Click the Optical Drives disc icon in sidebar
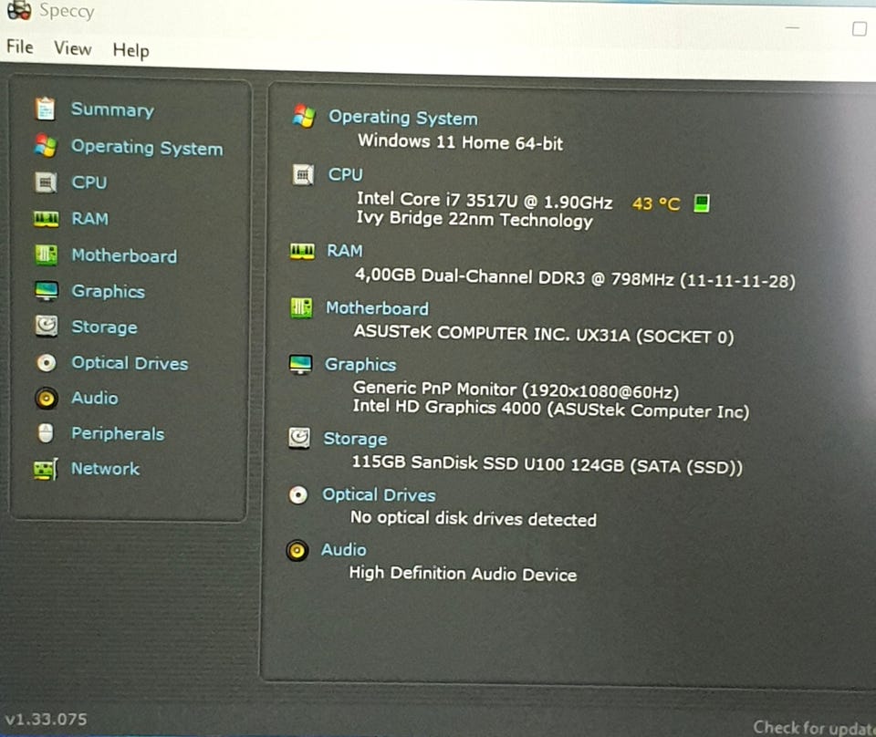This screenshot has width=876, height=737. coord(47,363)
